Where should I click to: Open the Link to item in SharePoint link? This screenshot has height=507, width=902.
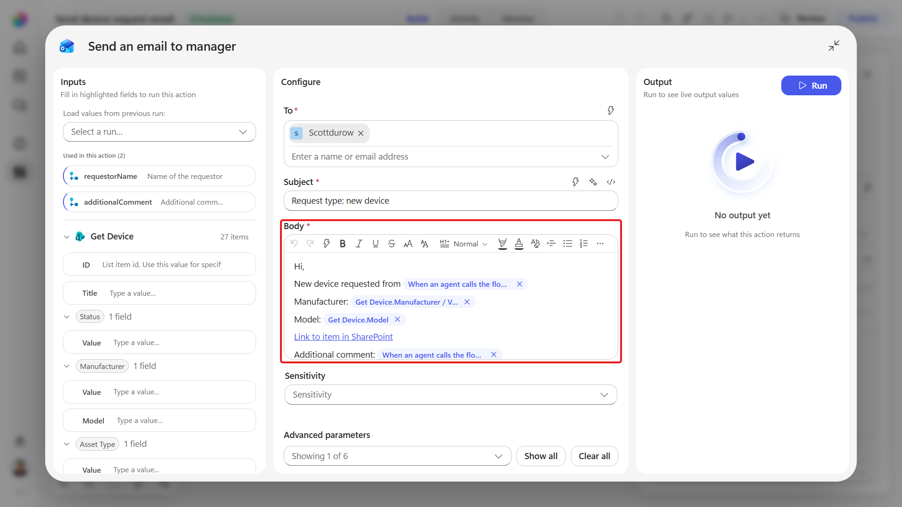click(x=343, y=337)
